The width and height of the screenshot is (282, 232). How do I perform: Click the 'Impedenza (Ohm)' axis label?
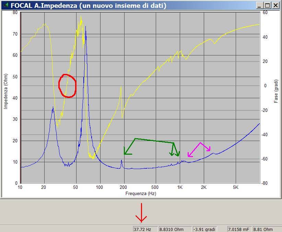point(6,91)
